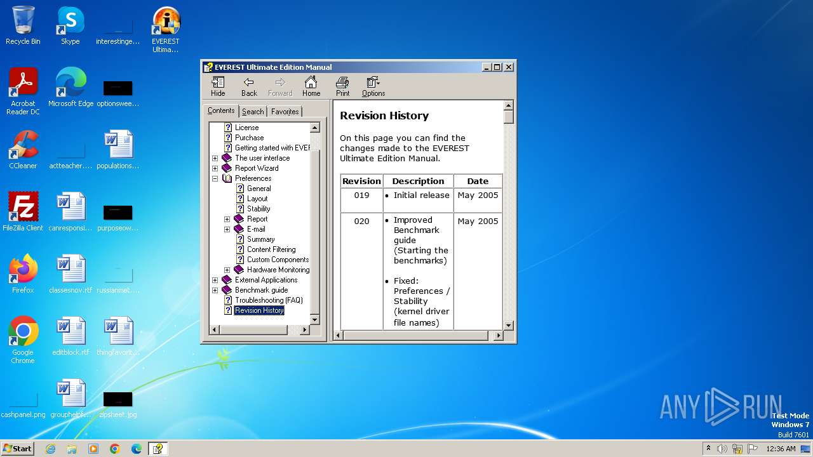Collapse the Preferences node
This screenshot has height=457, width=813.
[x=215, y=178]
